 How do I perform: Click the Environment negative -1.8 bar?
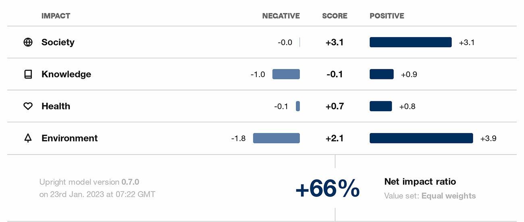(x=277, y=138)
